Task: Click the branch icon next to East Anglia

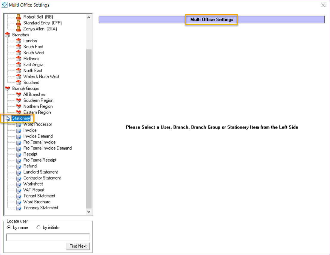Action: 18,64
